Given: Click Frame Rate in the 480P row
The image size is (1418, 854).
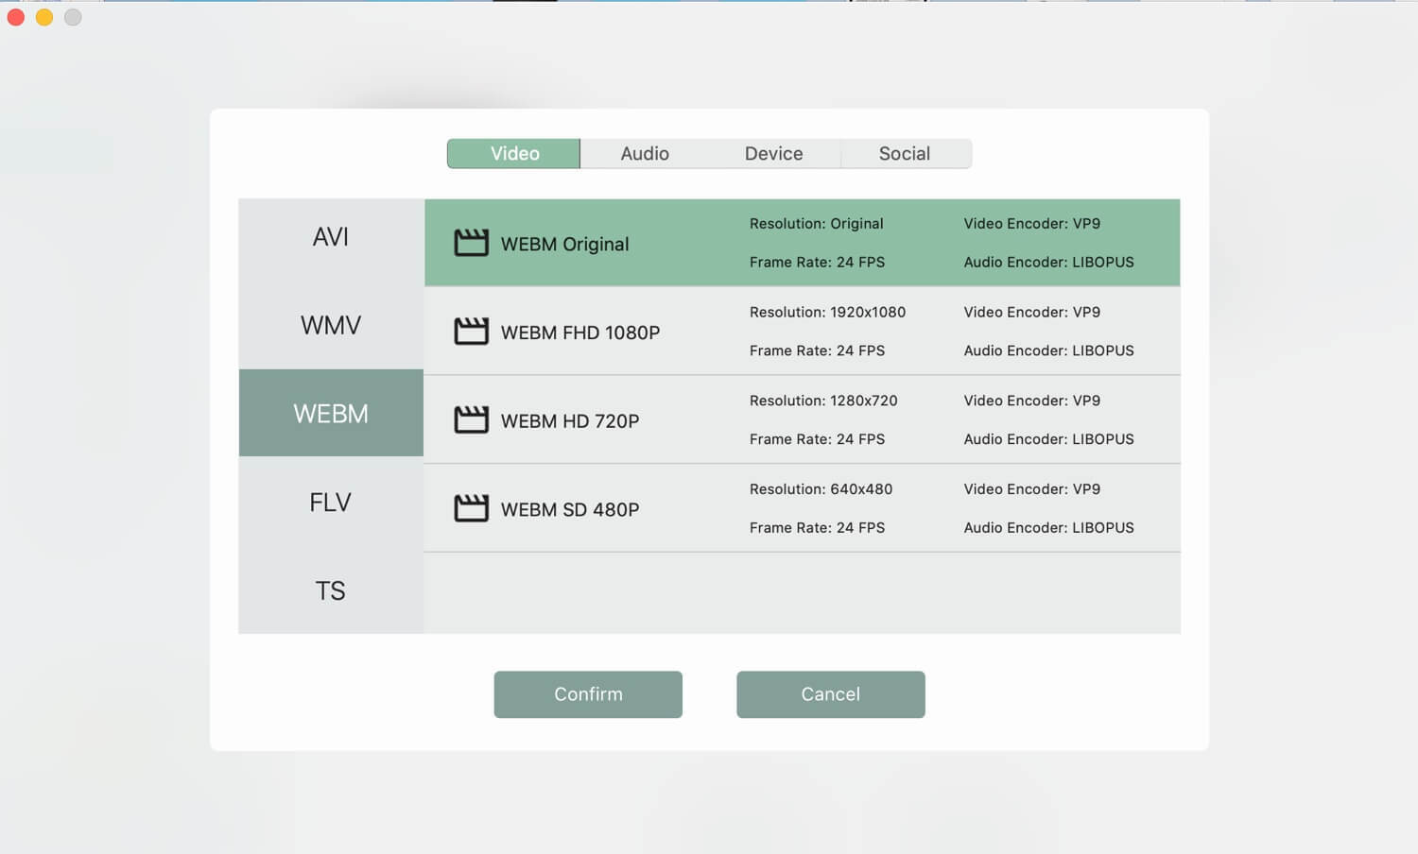Looking at the screenshot, I should (x=817, y=527).
